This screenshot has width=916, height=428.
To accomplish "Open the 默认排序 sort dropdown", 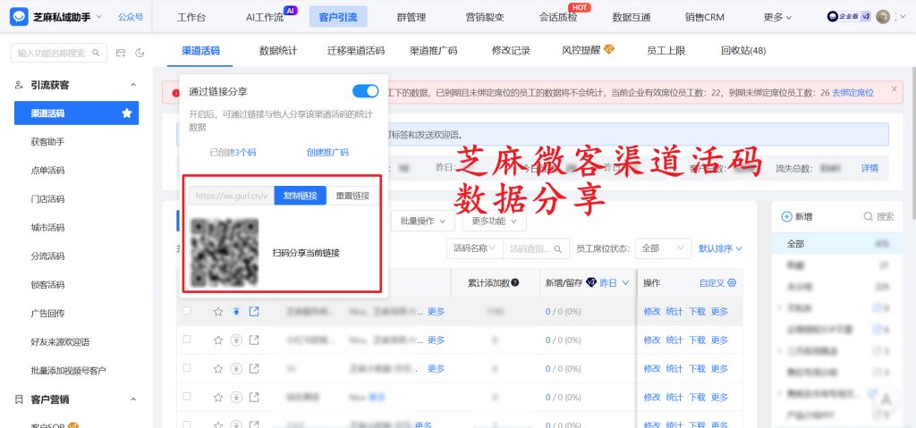I will pos(720,248).
